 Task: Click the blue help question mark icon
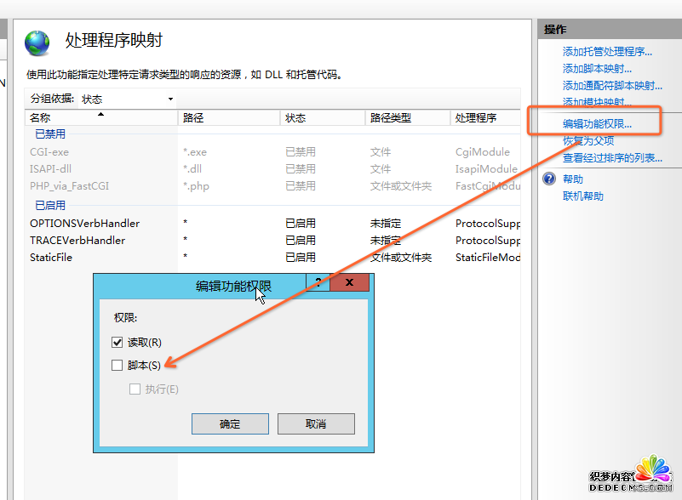549,179
